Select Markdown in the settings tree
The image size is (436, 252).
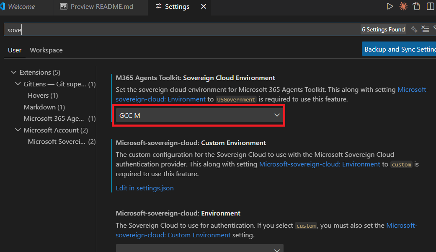coord(44,107)
